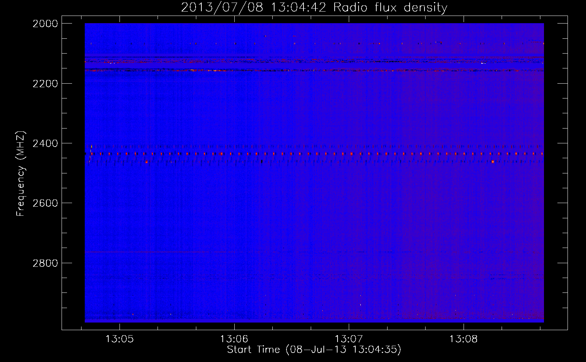Click the 2400 frequency tick label

tap(45, 144)
